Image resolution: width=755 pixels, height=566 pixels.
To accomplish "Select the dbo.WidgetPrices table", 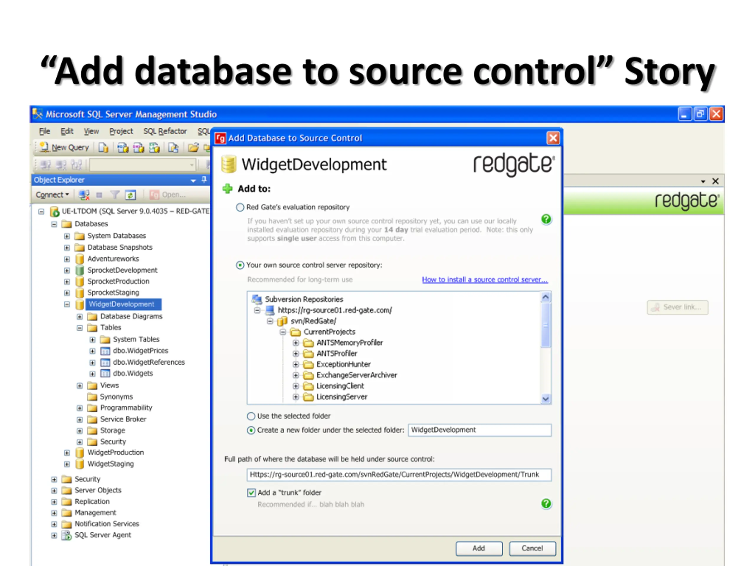I will (x=141, y=351).
